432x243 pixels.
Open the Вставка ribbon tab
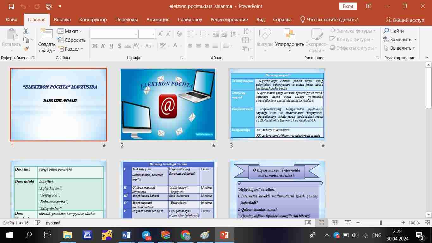[62, 20]
